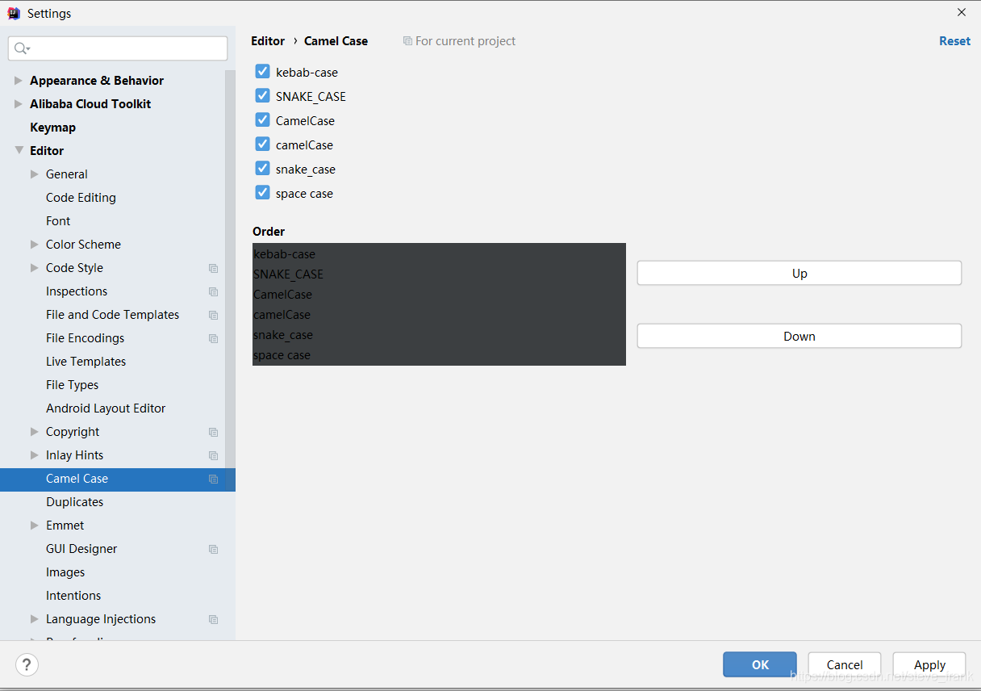Uncheck the kebab-case checkbox
This screenshot has width=981, height=691.
(x=262, y=72)
